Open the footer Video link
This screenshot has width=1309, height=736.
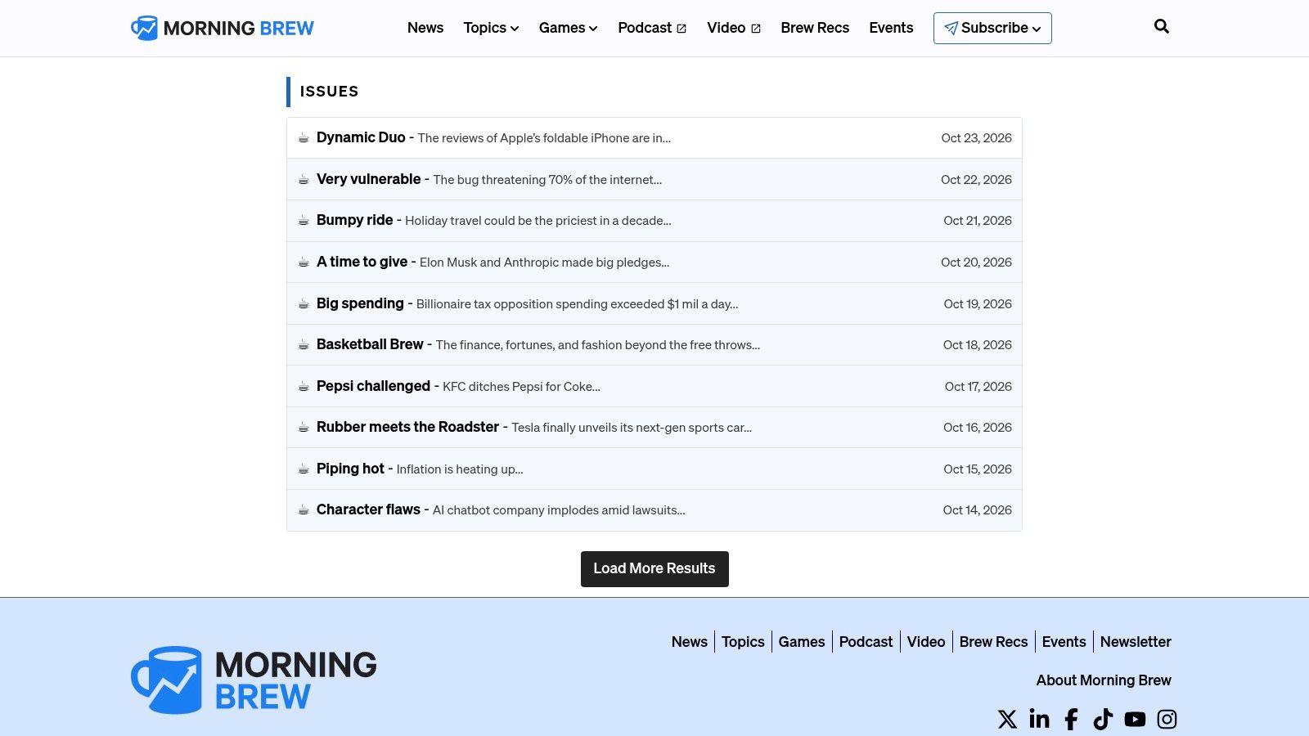(x=926, y=642)
